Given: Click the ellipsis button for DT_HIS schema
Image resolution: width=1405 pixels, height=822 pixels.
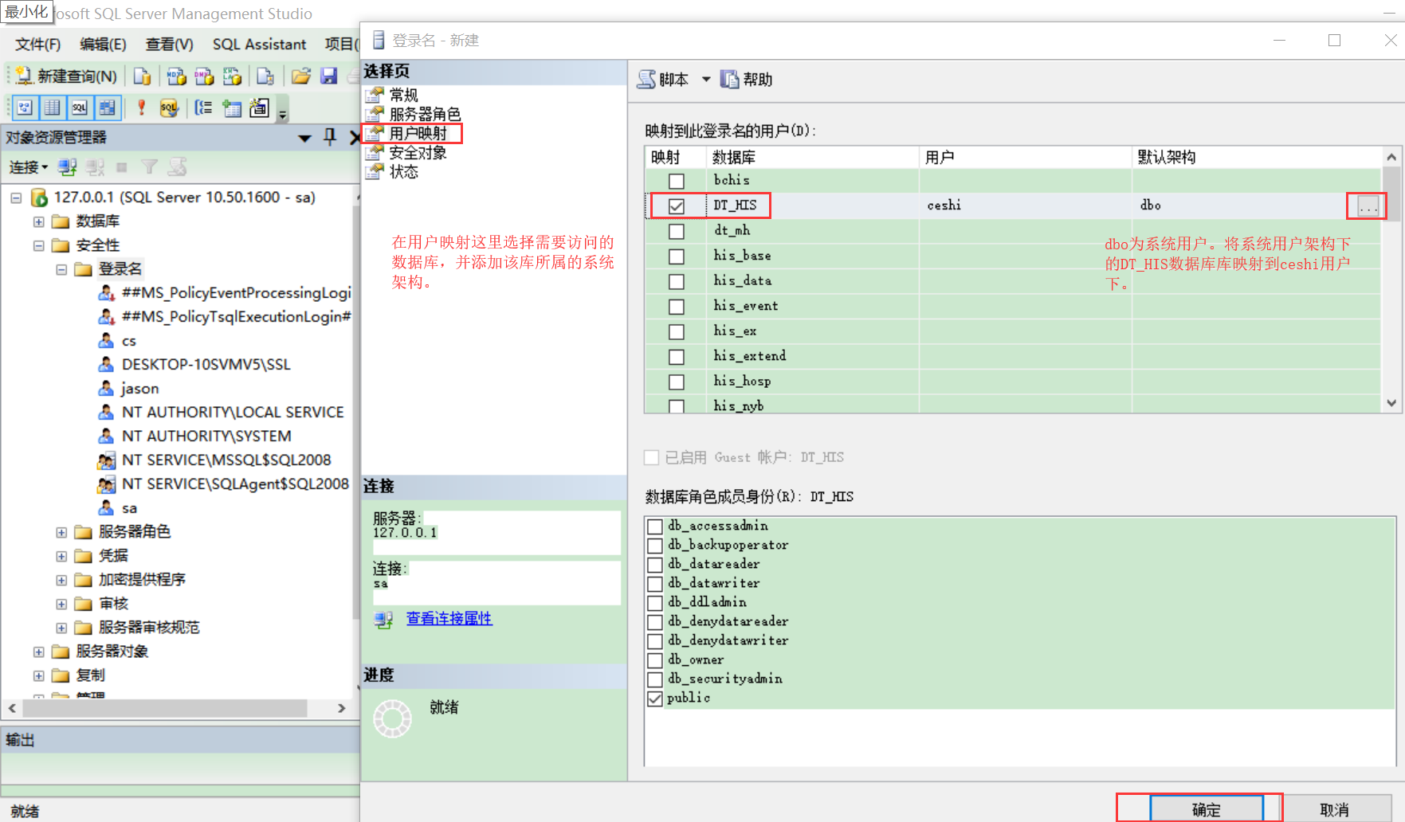Looking at the screenshot, I should [x=1368, y=206].
